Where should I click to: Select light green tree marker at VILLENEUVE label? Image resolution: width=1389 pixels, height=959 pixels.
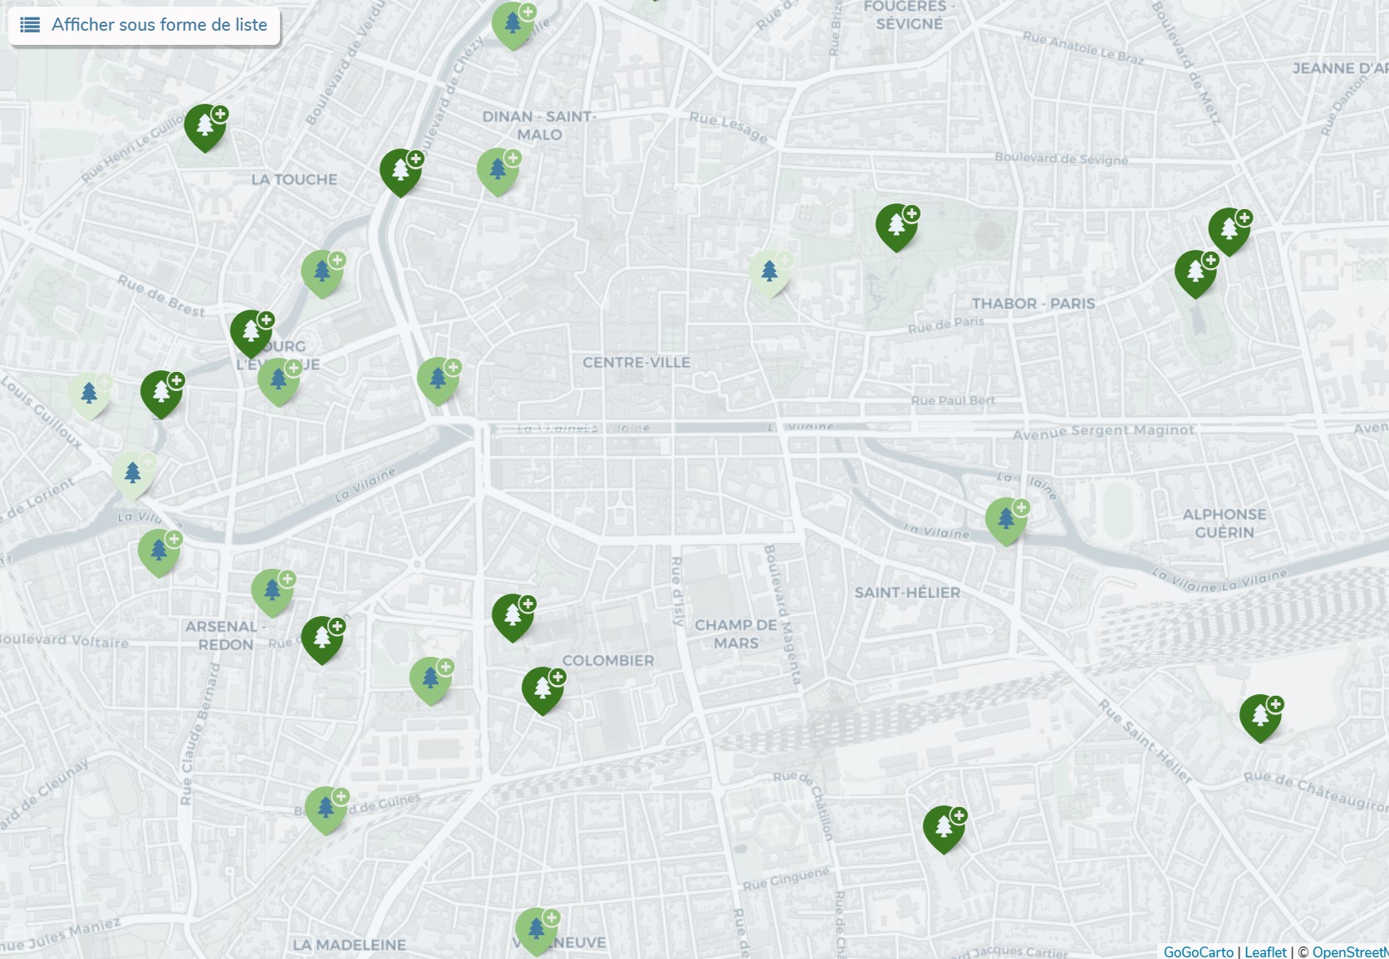pos(537,932)
